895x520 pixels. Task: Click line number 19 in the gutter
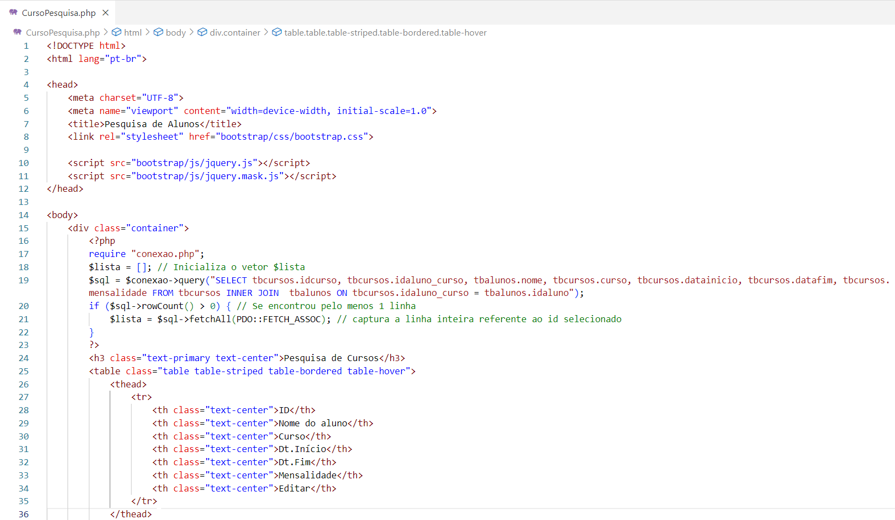point(24,280)
